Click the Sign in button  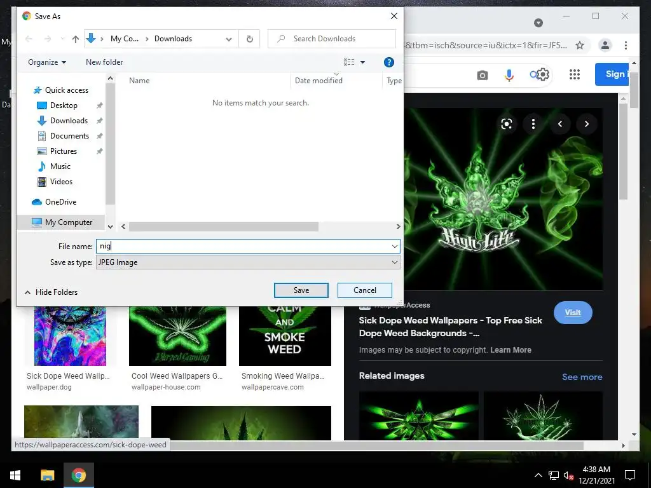(x=612, y=74)
